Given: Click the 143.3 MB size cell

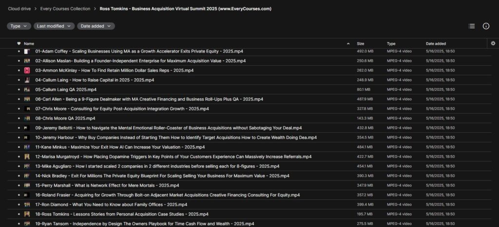Looking at the screenshot, I should [365, 119].
